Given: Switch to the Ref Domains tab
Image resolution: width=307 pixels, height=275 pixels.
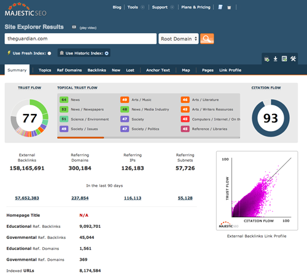Looking at the screenshot, I should (69, 70).
